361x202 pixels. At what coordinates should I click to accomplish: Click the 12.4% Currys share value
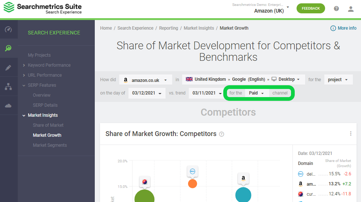tap(334, 194)
